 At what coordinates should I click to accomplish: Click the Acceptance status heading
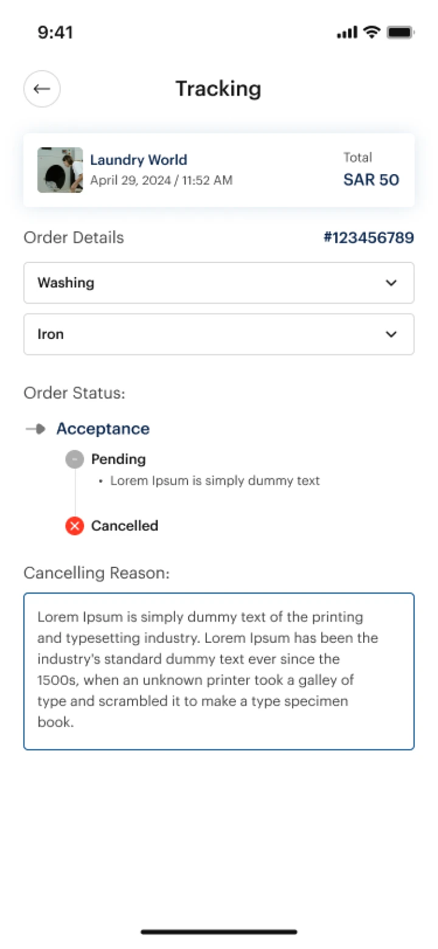(103, 429)
